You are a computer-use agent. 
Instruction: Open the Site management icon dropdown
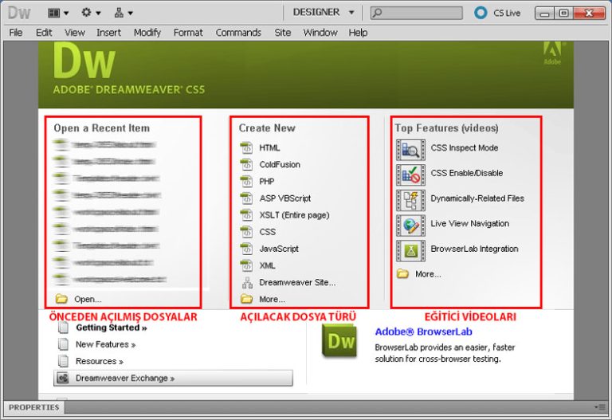pyautogui.click(x=123, y=13)
